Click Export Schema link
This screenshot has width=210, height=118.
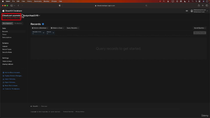[x=9, y=82]
